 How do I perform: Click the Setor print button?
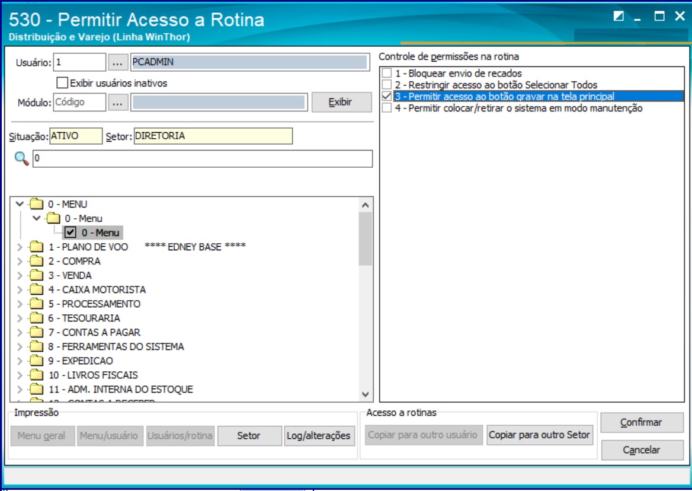(x=249, y=436)
